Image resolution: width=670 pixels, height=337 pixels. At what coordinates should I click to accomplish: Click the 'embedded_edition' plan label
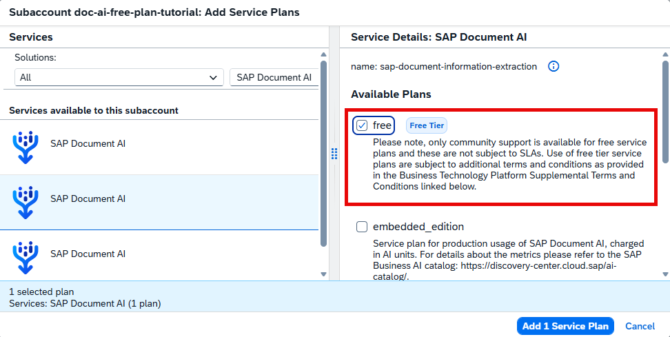418,226
